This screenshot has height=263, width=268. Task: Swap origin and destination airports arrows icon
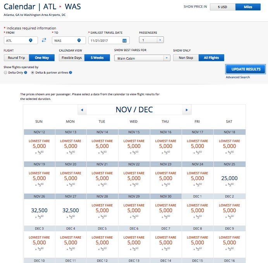44,40
